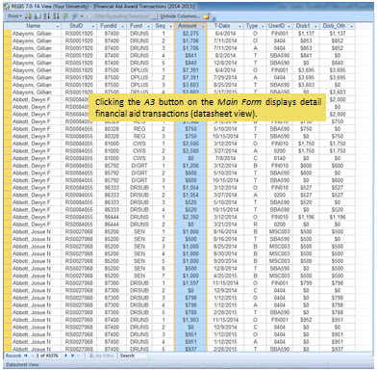The image size is (377, 370).
Task: Click the T-Date cell 7/29/2014
Action: coord(226,78)
